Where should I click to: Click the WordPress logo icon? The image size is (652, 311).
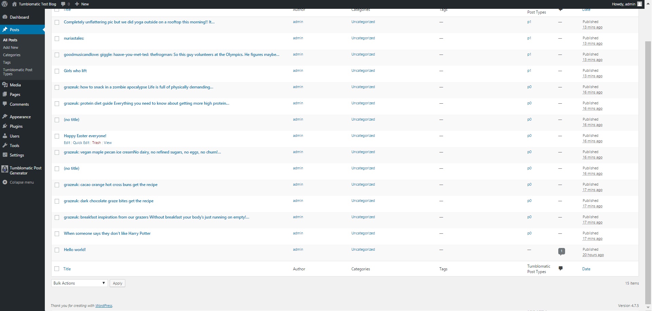pyautogui.click(x=4, y=4)
